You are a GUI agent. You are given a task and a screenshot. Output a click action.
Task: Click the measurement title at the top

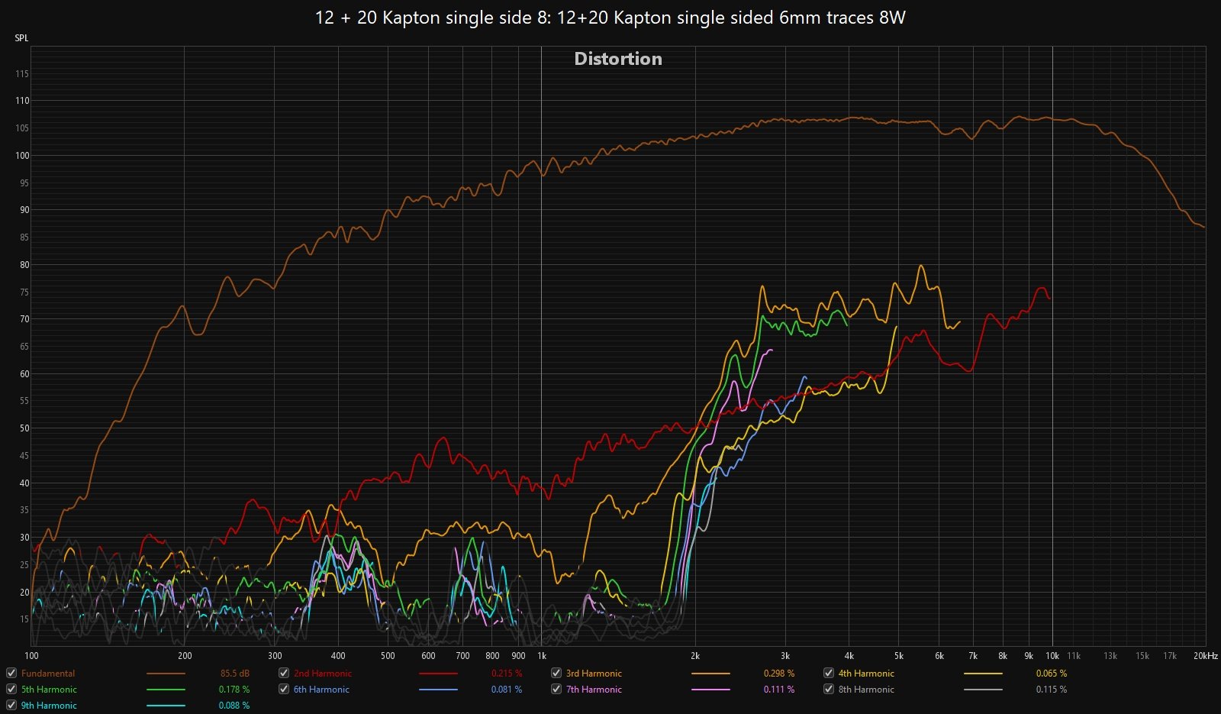click(610, 18)
